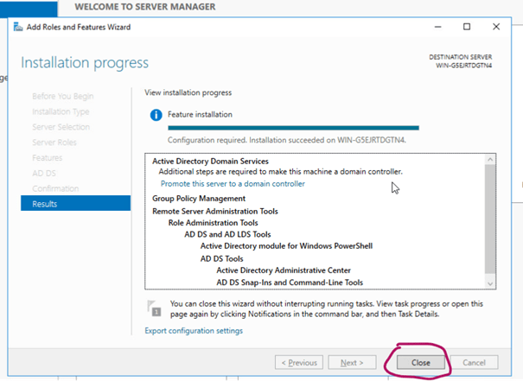The height and width of the screenshot is (381, 523).
Task: Click the results list scrollbar thumb
Action: (x=490, y=216)
